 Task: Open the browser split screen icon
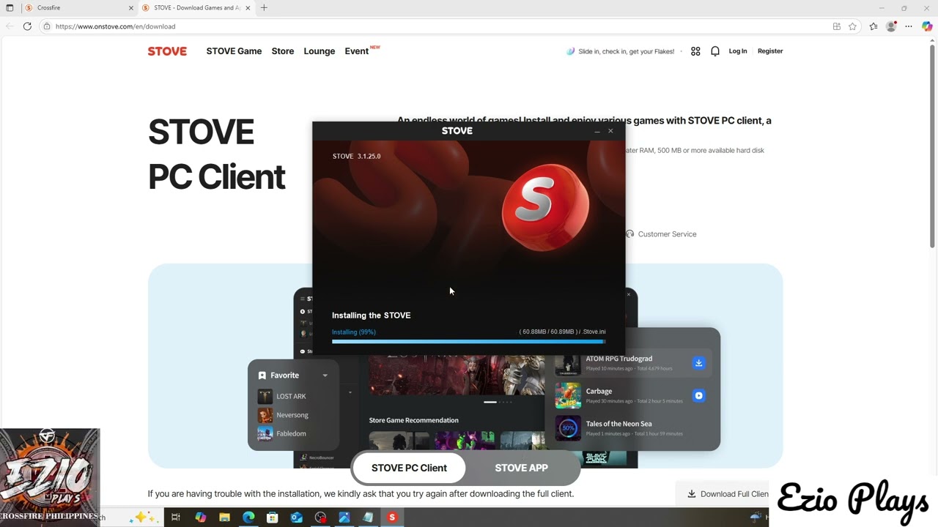837,26
